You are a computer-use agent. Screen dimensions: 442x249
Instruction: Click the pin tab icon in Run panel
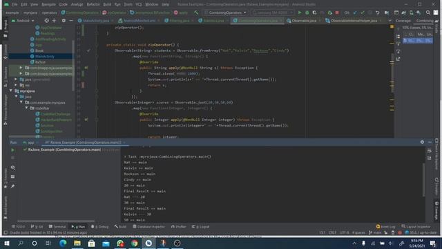(x=12, y=186)
